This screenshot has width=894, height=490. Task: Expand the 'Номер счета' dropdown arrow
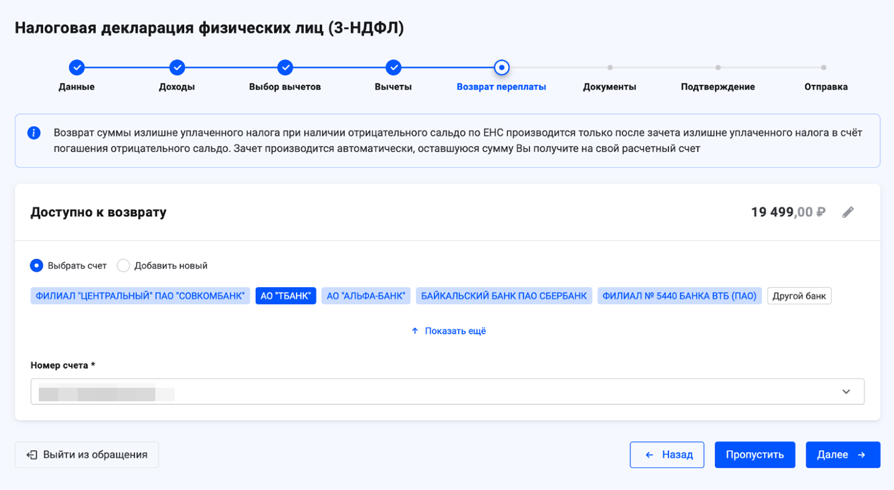pyautogui.click(x=846, y=391)
